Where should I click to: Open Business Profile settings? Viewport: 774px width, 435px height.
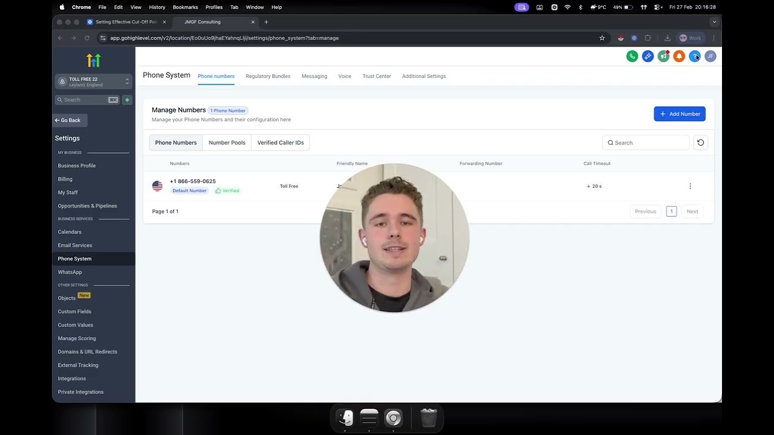click(77, 166)
